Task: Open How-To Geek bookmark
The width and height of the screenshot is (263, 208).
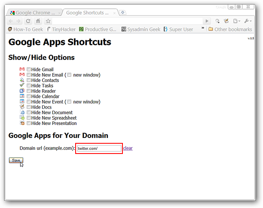Action: (x=25, y=29)
